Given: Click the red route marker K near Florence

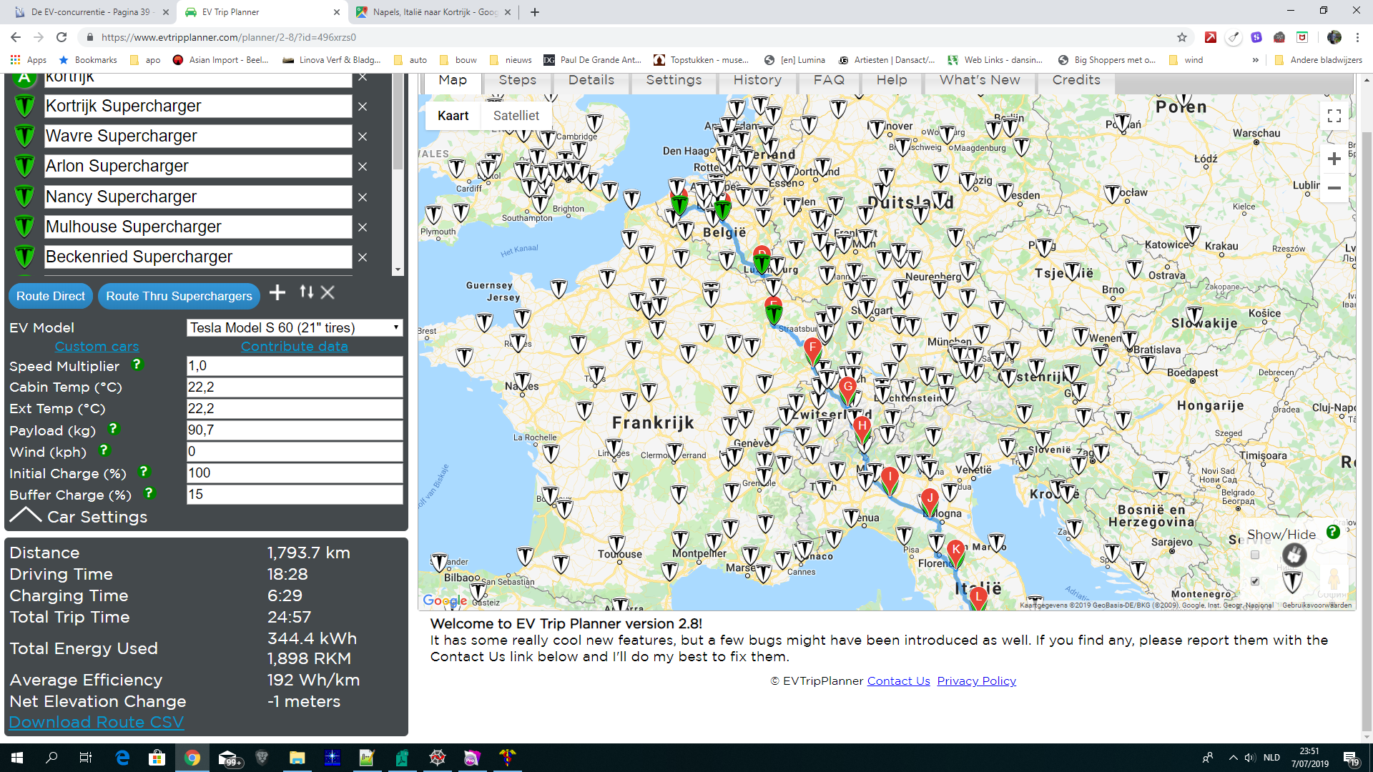Looking at the screenshot, I should (x=956, y=552).
